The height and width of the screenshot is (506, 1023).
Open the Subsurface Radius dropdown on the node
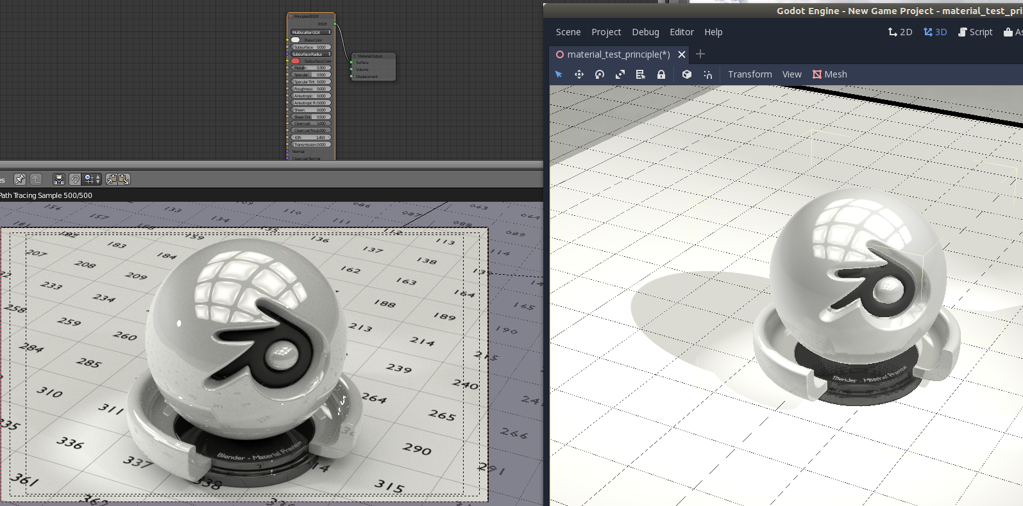(311, 54)
